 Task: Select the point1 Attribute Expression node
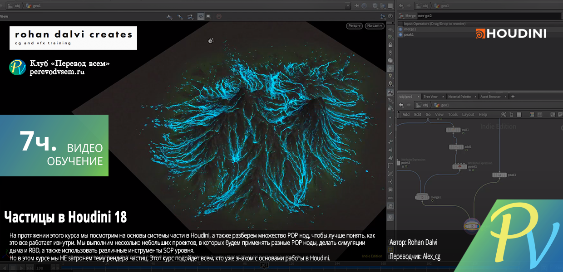pyautogui.click(x=459, y=167)
